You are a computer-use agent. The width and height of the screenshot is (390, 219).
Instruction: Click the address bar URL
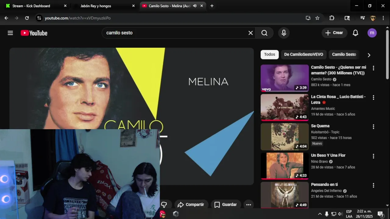78,18
